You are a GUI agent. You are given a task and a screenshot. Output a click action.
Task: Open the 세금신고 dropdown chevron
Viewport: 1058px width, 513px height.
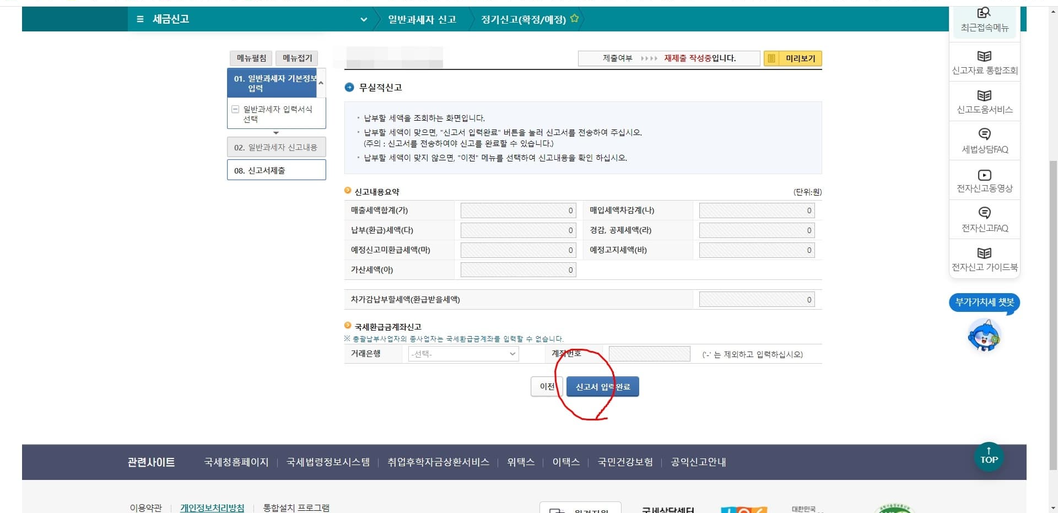[x=364, y=19]
